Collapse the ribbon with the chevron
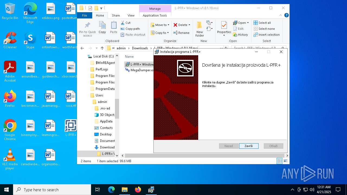The width and height of the screenshot is (347, 195). [x=281, y=15]
